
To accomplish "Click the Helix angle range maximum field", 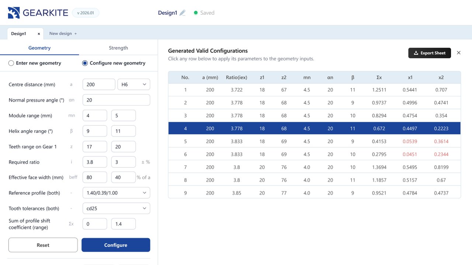I will coord(124,131).
